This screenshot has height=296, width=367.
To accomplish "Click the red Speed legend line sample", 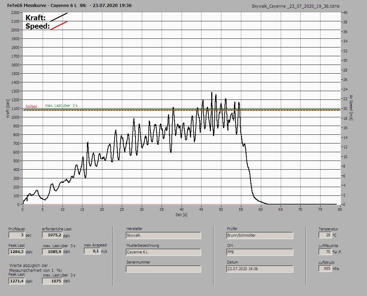I will (59, 25).
